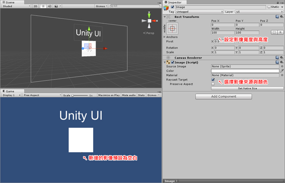Click the Add Component button

[223, 96]
